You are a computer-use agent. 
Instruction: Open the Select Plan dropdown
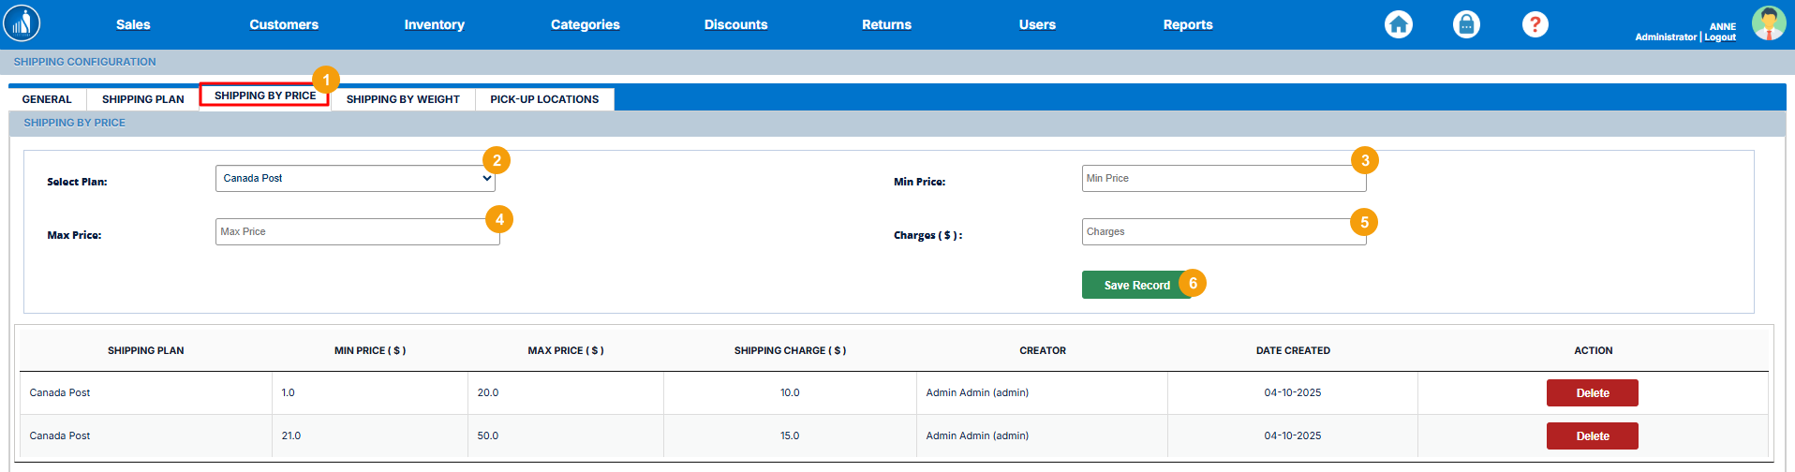(x=354, y=179)
